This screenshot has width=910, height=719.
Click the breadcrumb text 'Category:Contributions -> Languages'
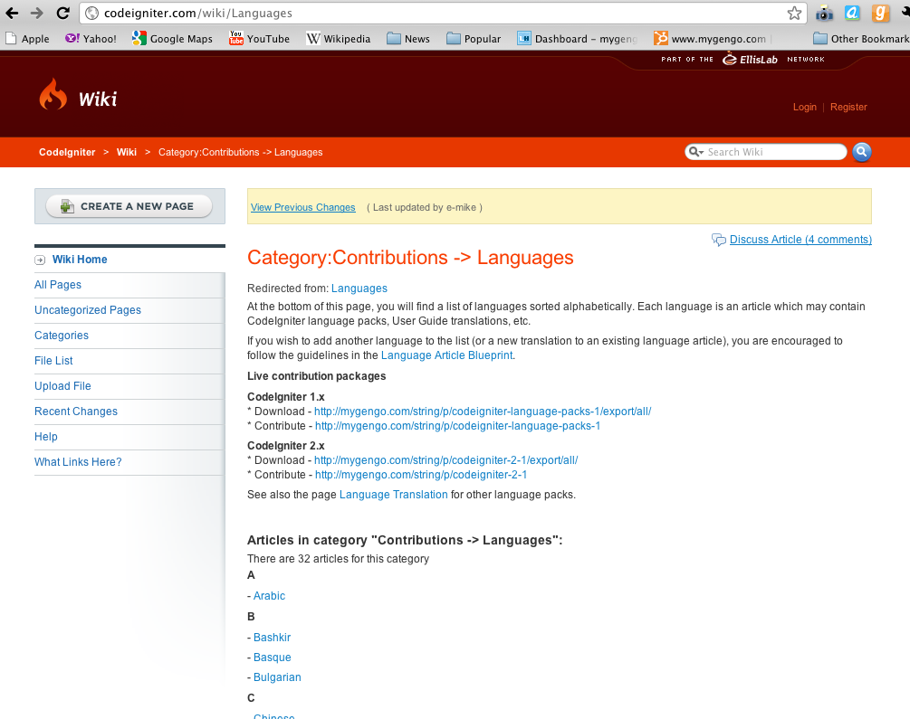[x=240, y=153]
